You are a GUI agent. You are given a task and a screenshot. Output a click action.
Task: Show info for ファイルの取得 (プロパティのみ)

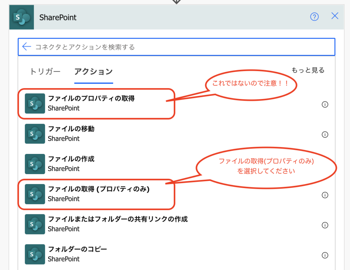325,195
